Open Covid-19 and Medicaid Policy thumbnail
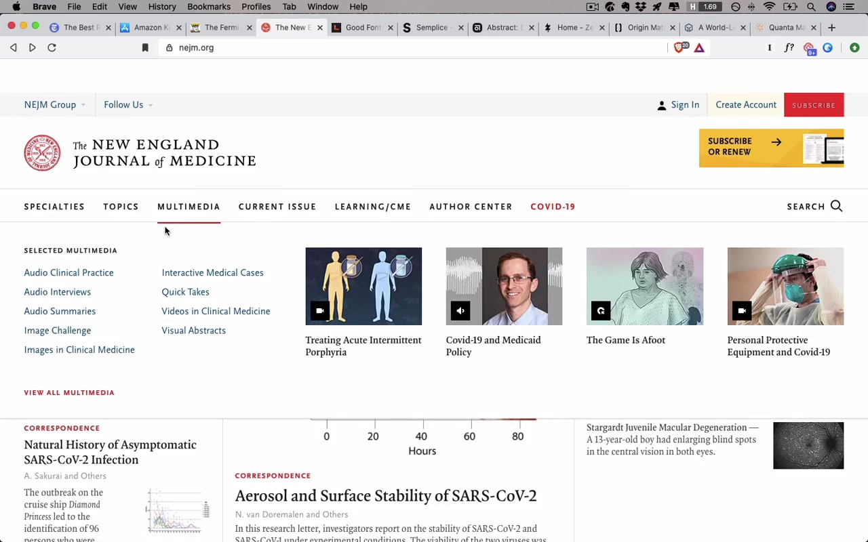The height and width of the screenshot is (542, 868). point(504,286)
